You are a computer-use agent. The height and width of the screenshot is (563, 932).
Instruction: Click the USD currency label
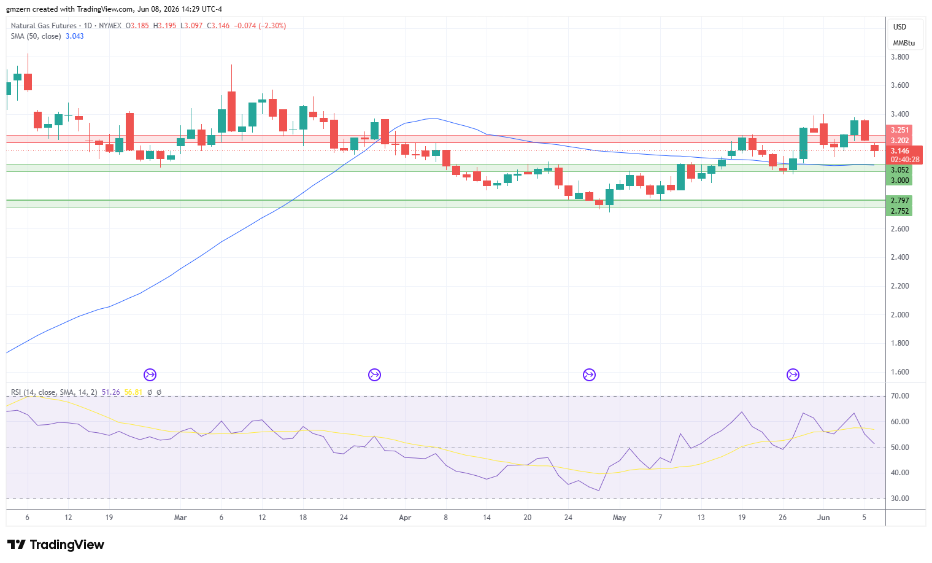[899, 27]
